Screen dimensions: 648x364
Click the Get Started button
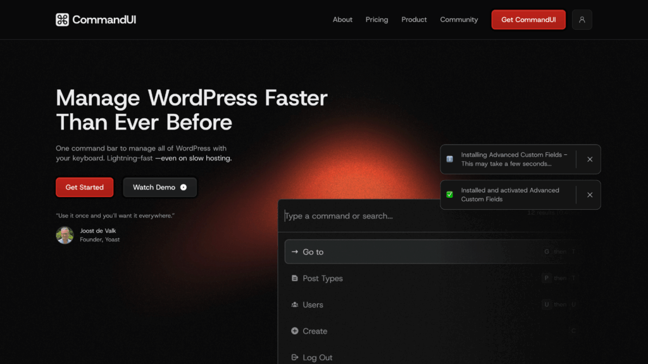coord(85,187)
